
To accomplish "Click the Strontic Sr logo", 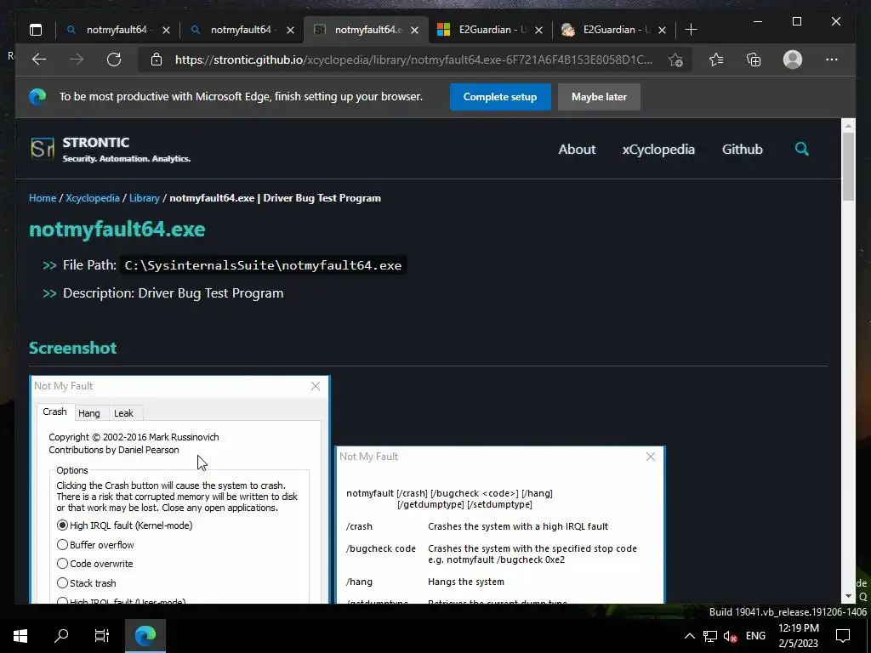I will [43, 149].
